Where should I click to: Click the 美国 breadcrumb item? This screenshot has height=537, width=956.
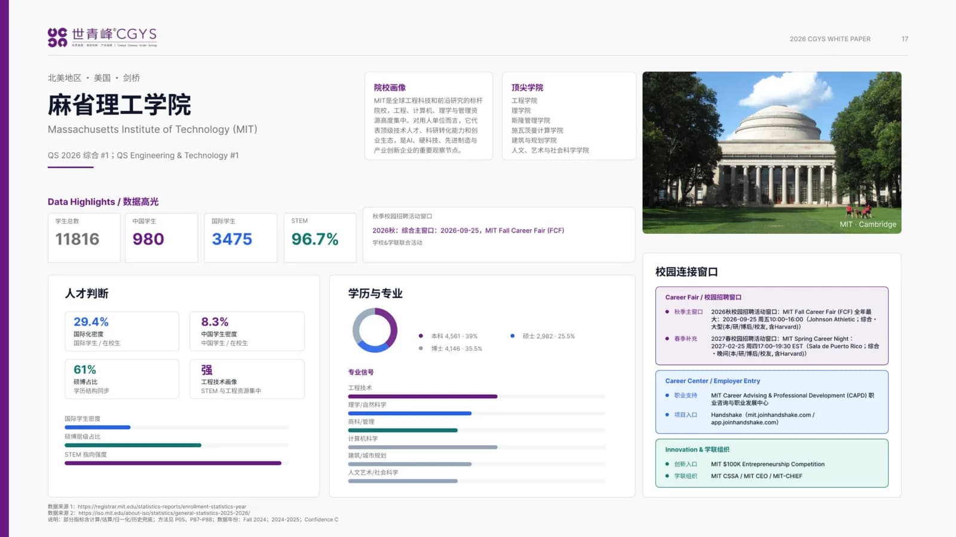[x=102, y=78]
